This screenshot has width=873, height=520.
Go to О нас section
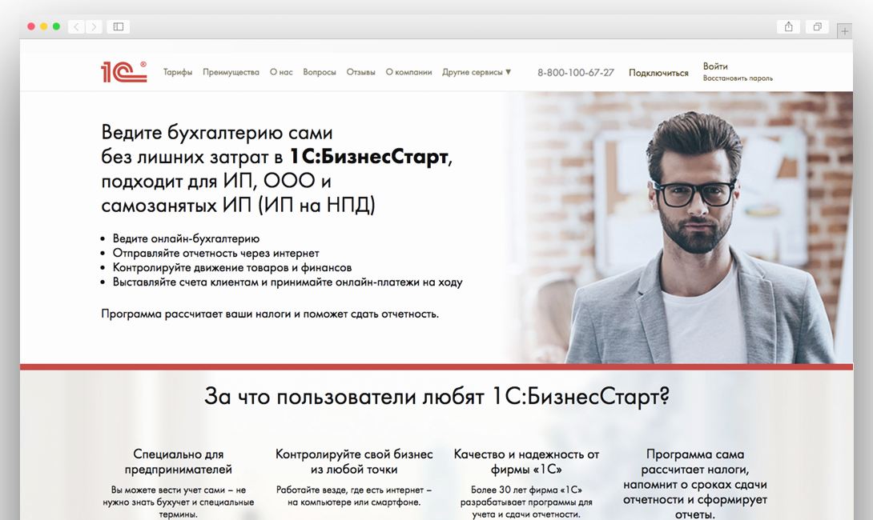281,72
